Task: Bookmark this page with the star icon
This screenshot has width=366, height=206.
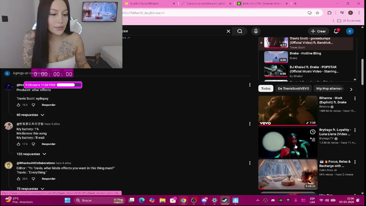Action: 317,13
